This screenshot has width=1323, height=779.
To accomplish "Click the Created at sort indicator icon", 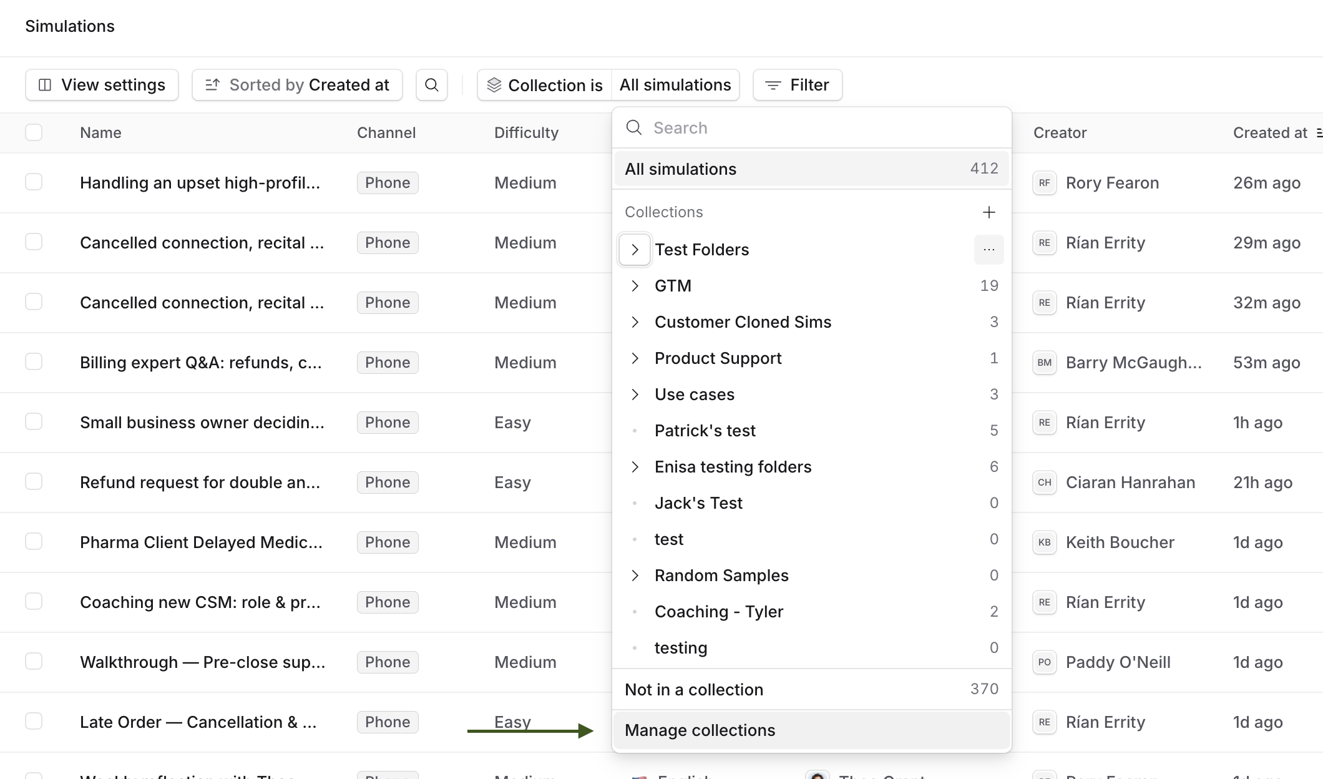I will (x=1319, y=133).
